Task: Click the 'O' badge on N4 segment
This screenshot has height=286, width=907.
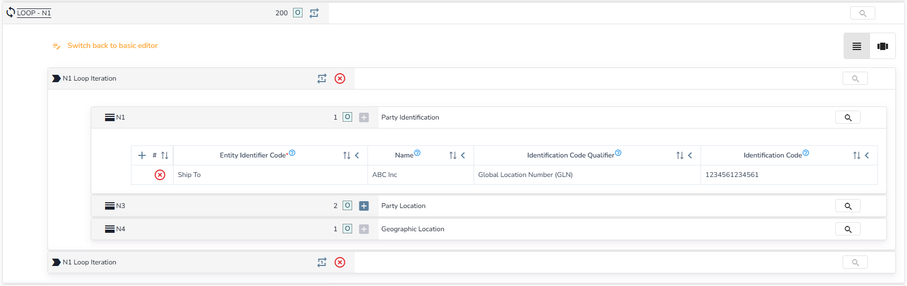Action: [x=347, y=229]
